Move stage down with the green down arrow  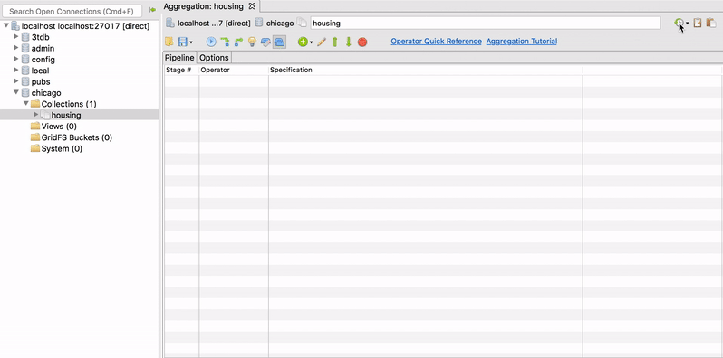[x=349, y=42]
